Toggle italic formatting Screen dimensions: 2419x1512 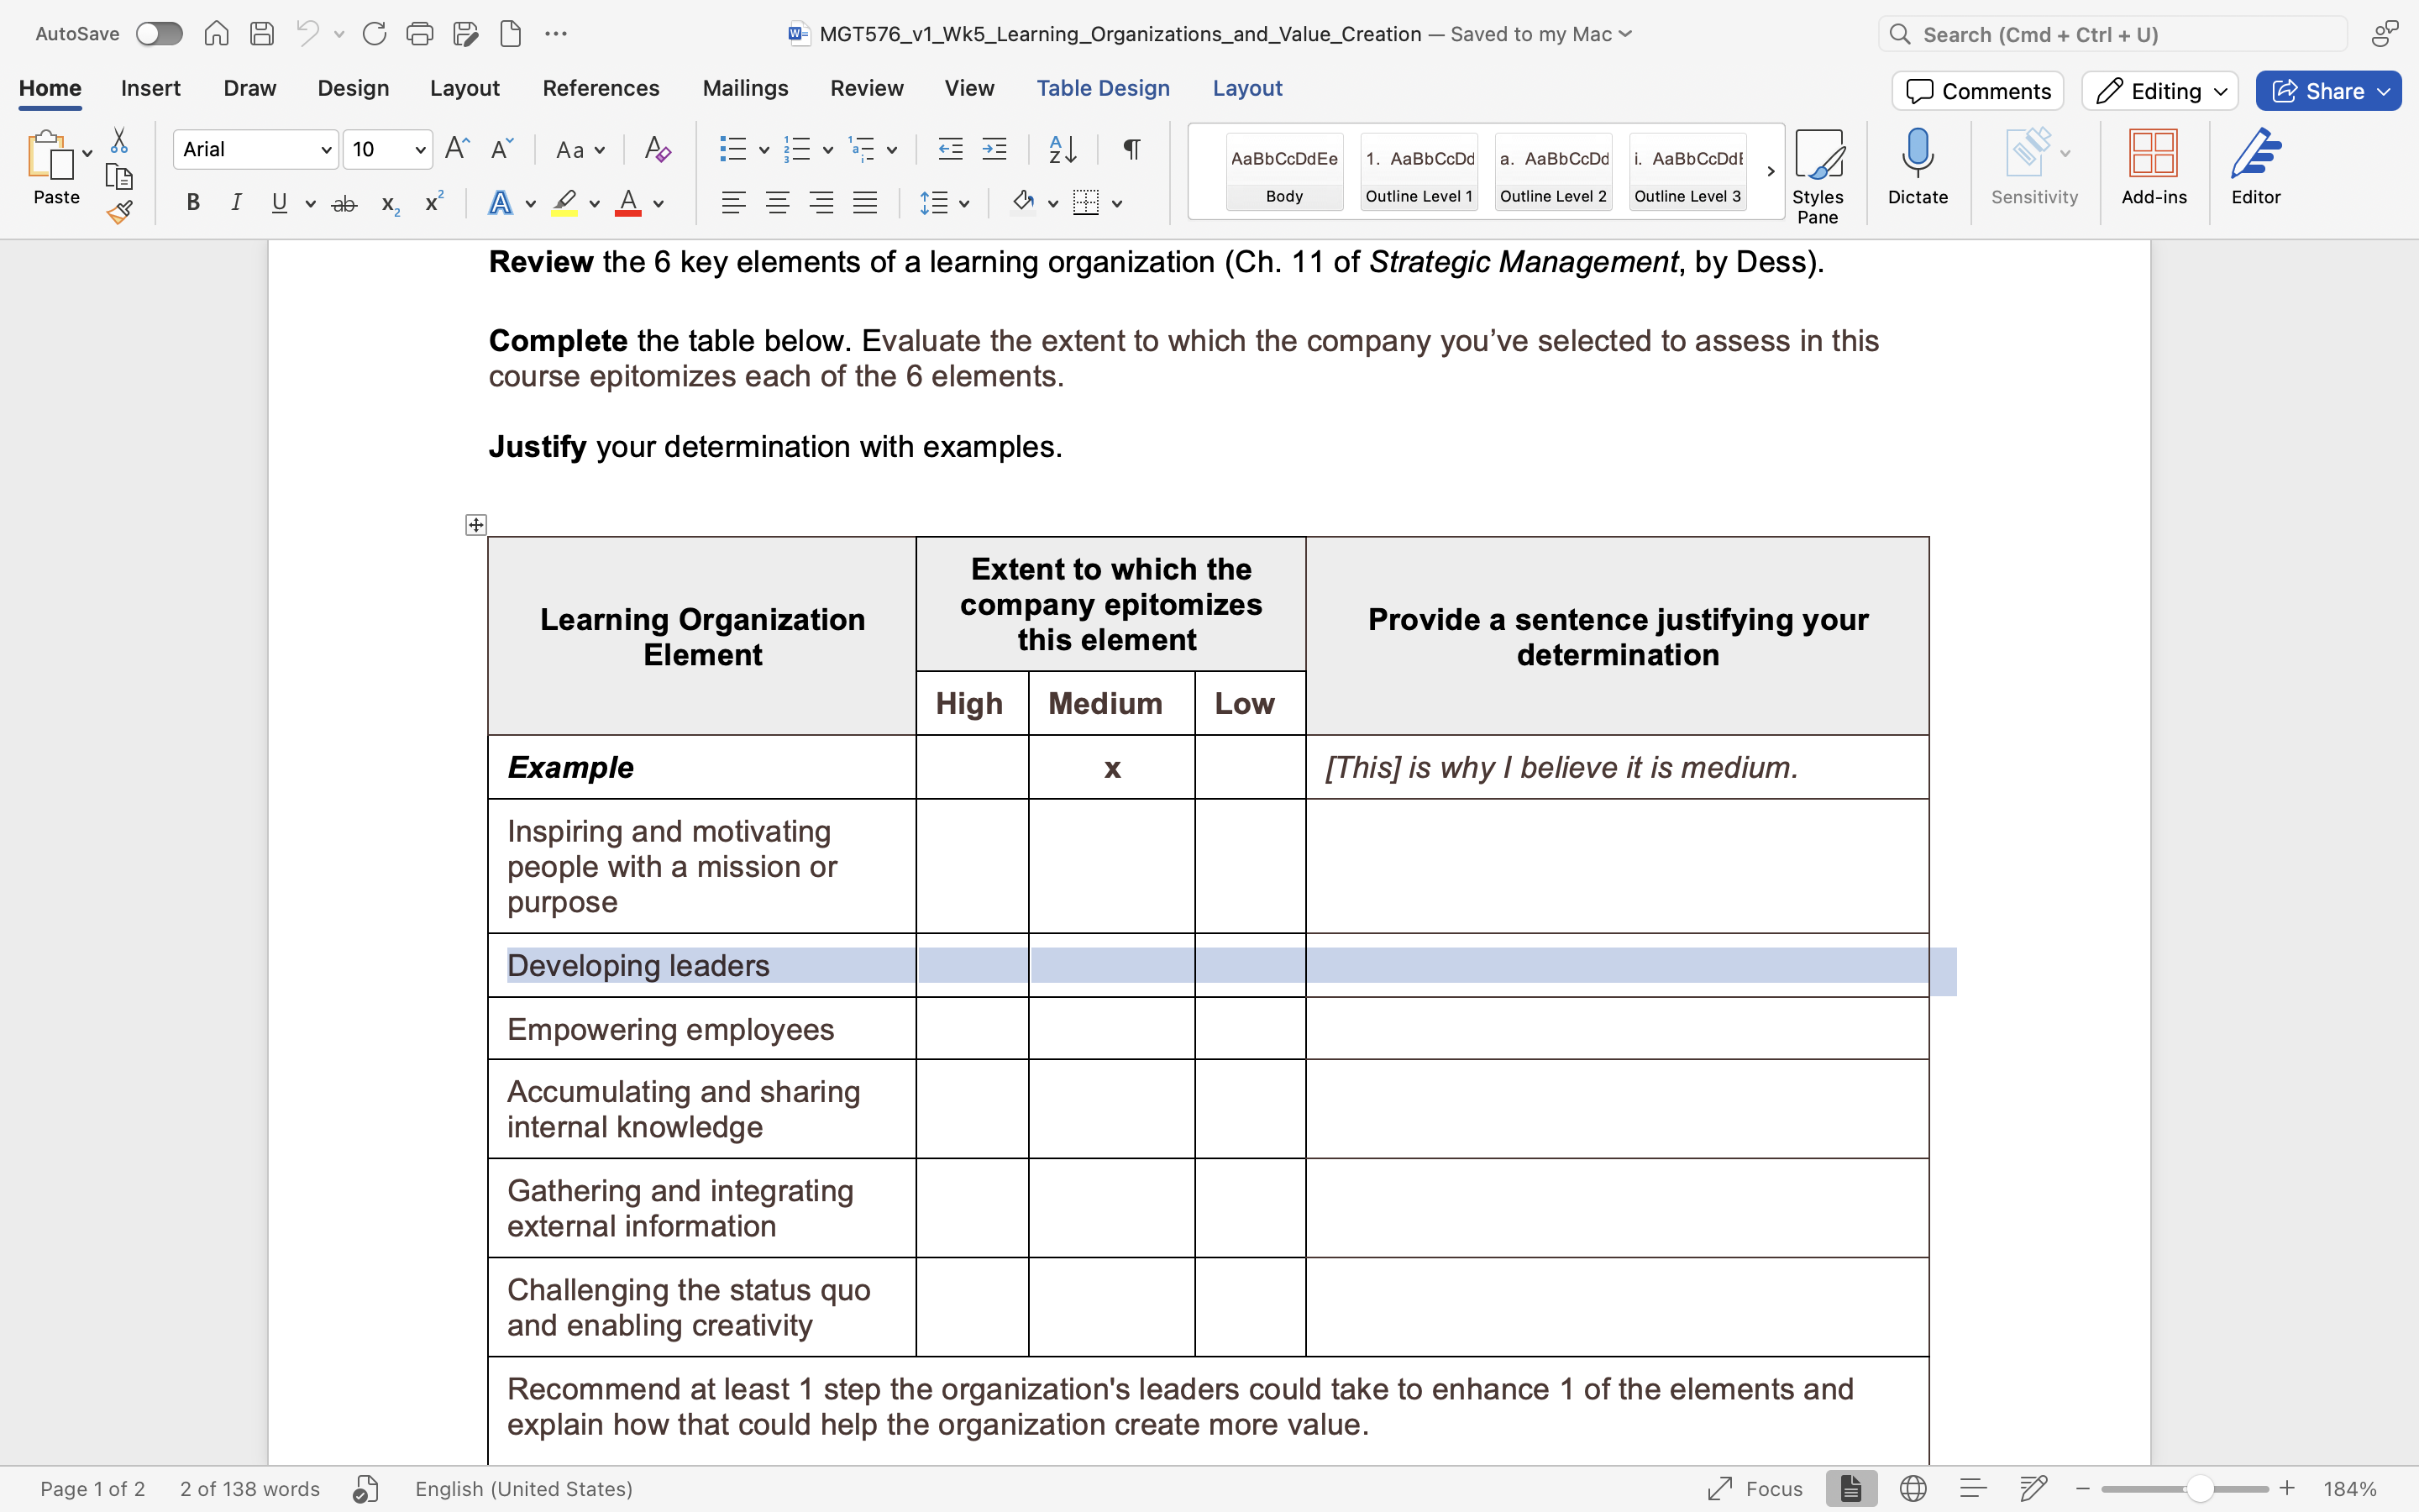pyautogui.click(x=236, y=202)
